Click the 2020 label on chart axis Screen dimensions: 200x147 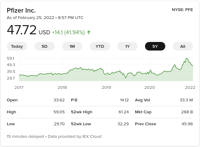click(150, 87)
